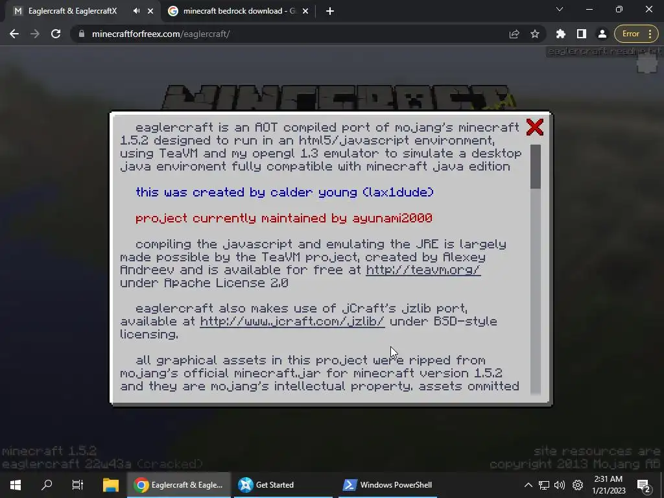Click text "copyright 2013 Mojang AB"

tap(575, 464)
